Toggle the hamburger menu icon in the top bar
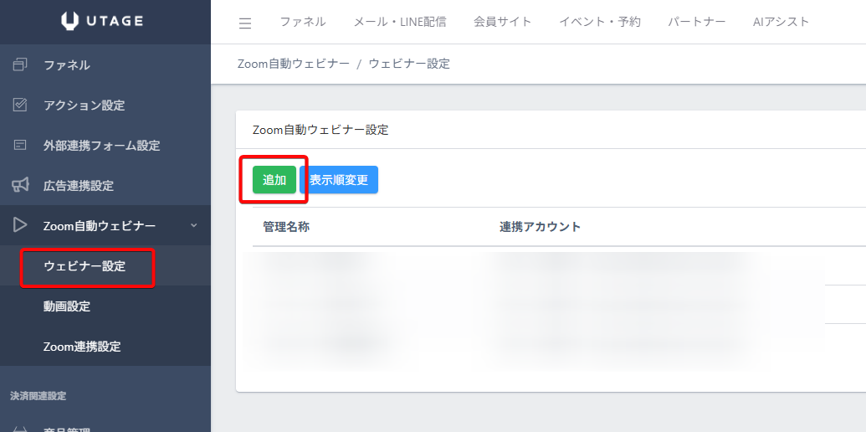Viewport: 866px width, 432px height. (x=245, y=23)
